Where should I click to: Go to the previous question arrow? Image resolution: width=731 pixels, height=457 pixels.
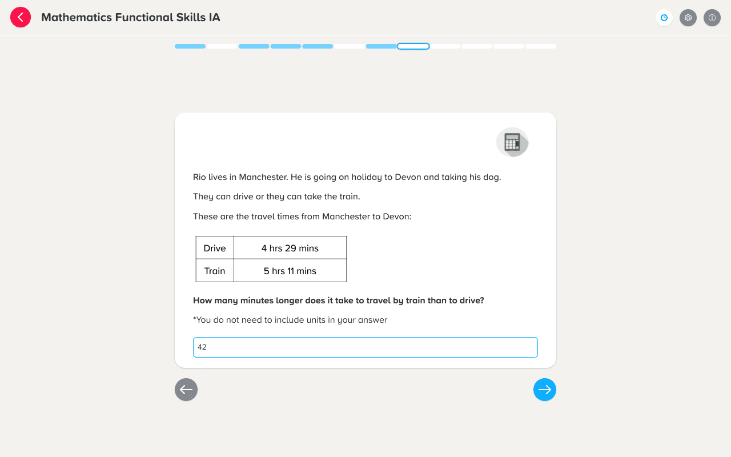tap(186, 390)
